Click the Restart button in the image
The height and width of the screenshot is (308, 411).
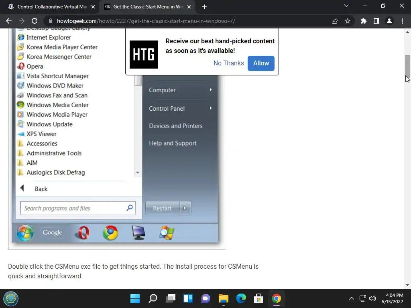click(x=163, y=208)
